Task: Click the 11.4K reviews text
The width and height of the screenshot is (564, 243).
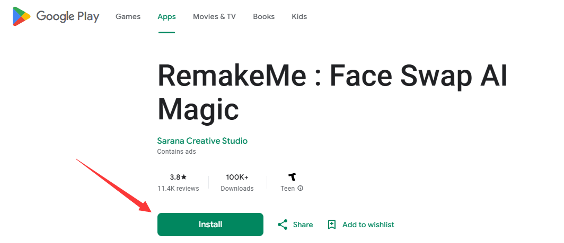Action: [x=178, y=189]
